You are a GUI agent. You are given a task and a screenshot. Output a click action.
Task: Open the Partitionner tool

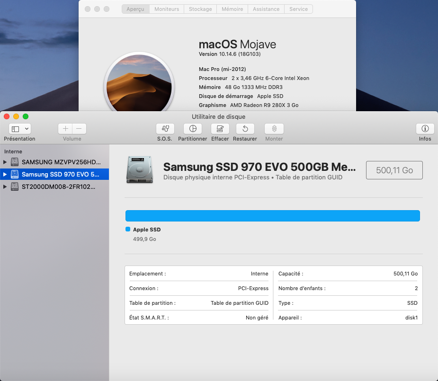(193, 129)
